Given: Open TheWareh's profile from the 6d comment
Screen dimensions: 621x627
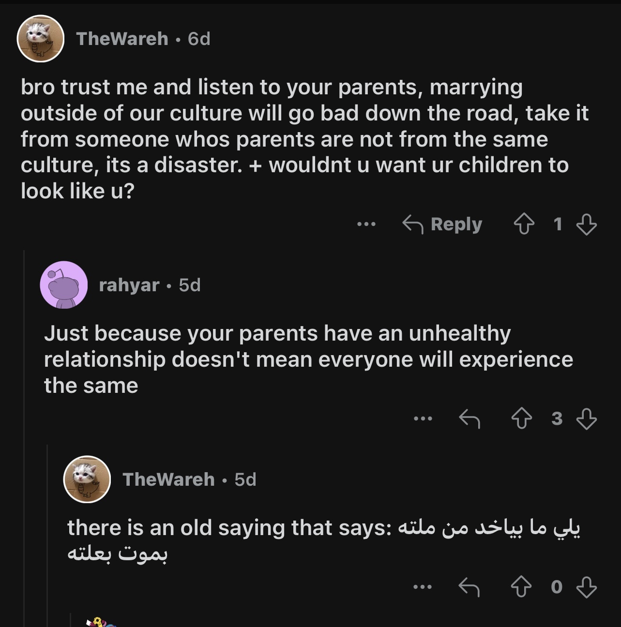Looking at the screenshot, I should pos(122,39).
